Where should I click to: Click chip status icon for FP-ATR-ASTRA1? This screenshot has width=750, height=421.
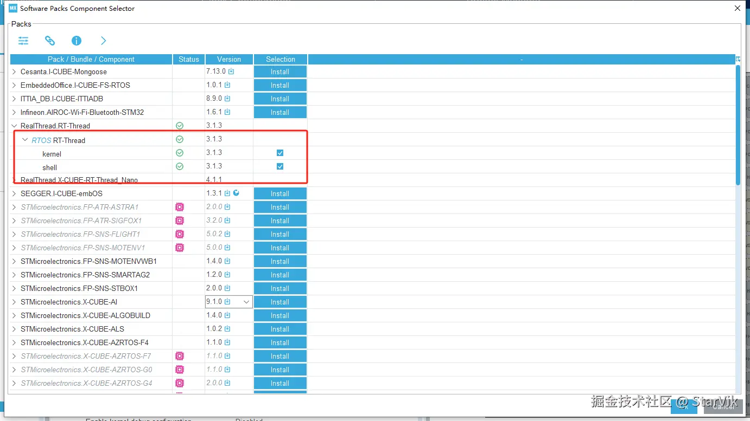180,207
